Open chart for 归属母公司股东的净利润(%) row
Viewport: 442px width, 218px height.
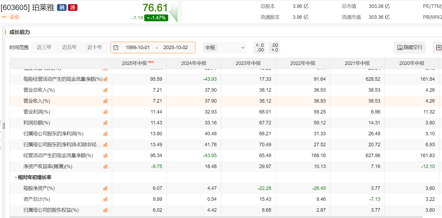coord(105,134)
